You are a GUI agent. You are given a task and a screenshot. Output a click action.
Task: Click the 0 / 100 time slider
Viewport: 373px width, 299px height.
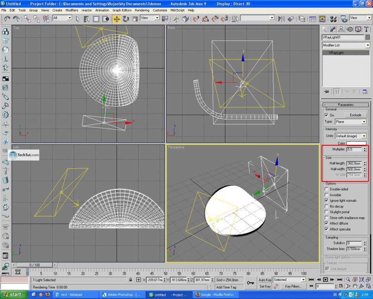click(x=35, y=265)
